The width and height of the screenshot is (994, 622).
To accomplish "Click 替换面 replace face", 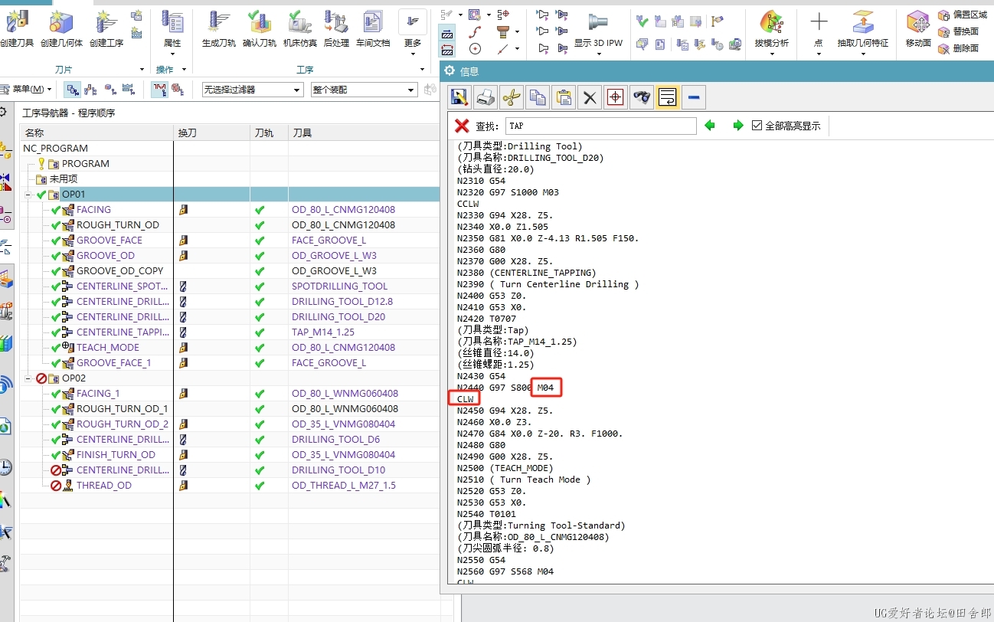I will [958, 31].
